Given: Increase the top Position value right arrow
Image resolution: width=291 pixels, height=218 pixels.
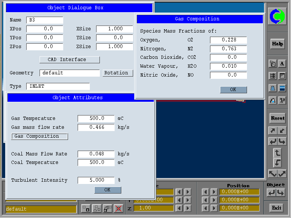Looking at the screenshot, I should (214, 192).
